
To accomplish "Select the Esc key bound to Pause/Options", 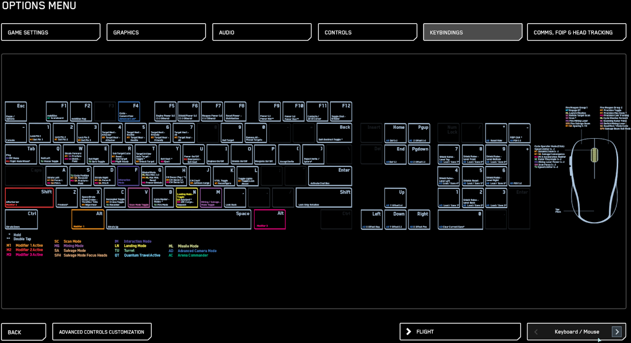I will point(16,111).
